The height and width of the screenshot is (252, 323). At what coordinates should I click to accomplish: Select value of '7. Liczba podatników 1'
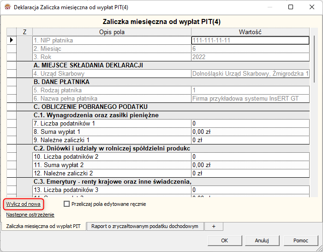250,123
